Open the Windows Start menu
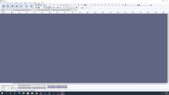This screenshot has width=169, height=95. [x=2, y=93]
